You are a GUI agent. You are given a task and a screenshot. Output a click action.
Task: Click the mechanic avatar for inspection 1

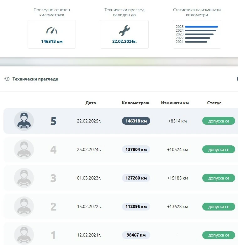24,235
